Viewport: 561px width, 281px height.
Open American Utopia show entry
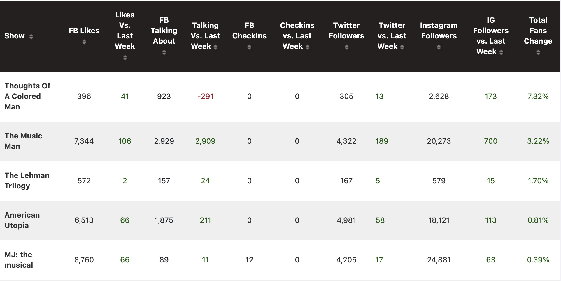(22, 220)
